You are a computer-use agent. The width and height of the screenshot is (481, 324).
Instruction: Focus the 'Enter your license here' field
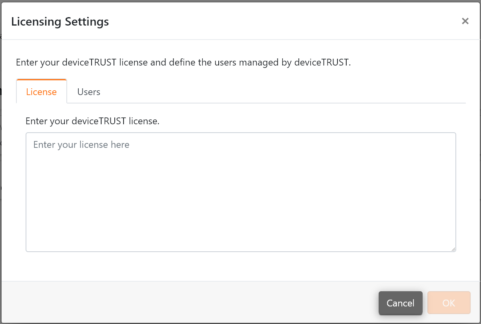point(241,192)
